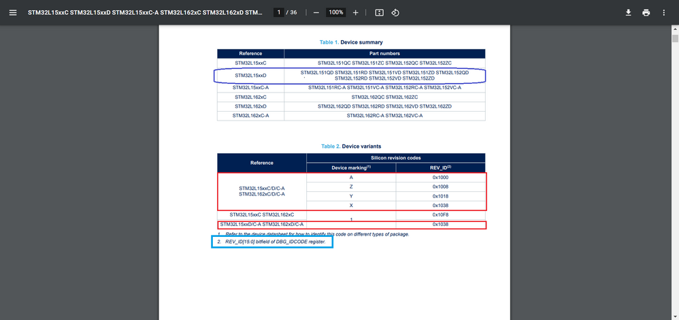Click device marking Y cell
This screenshot has width=679, height=320.
[351, 196]
